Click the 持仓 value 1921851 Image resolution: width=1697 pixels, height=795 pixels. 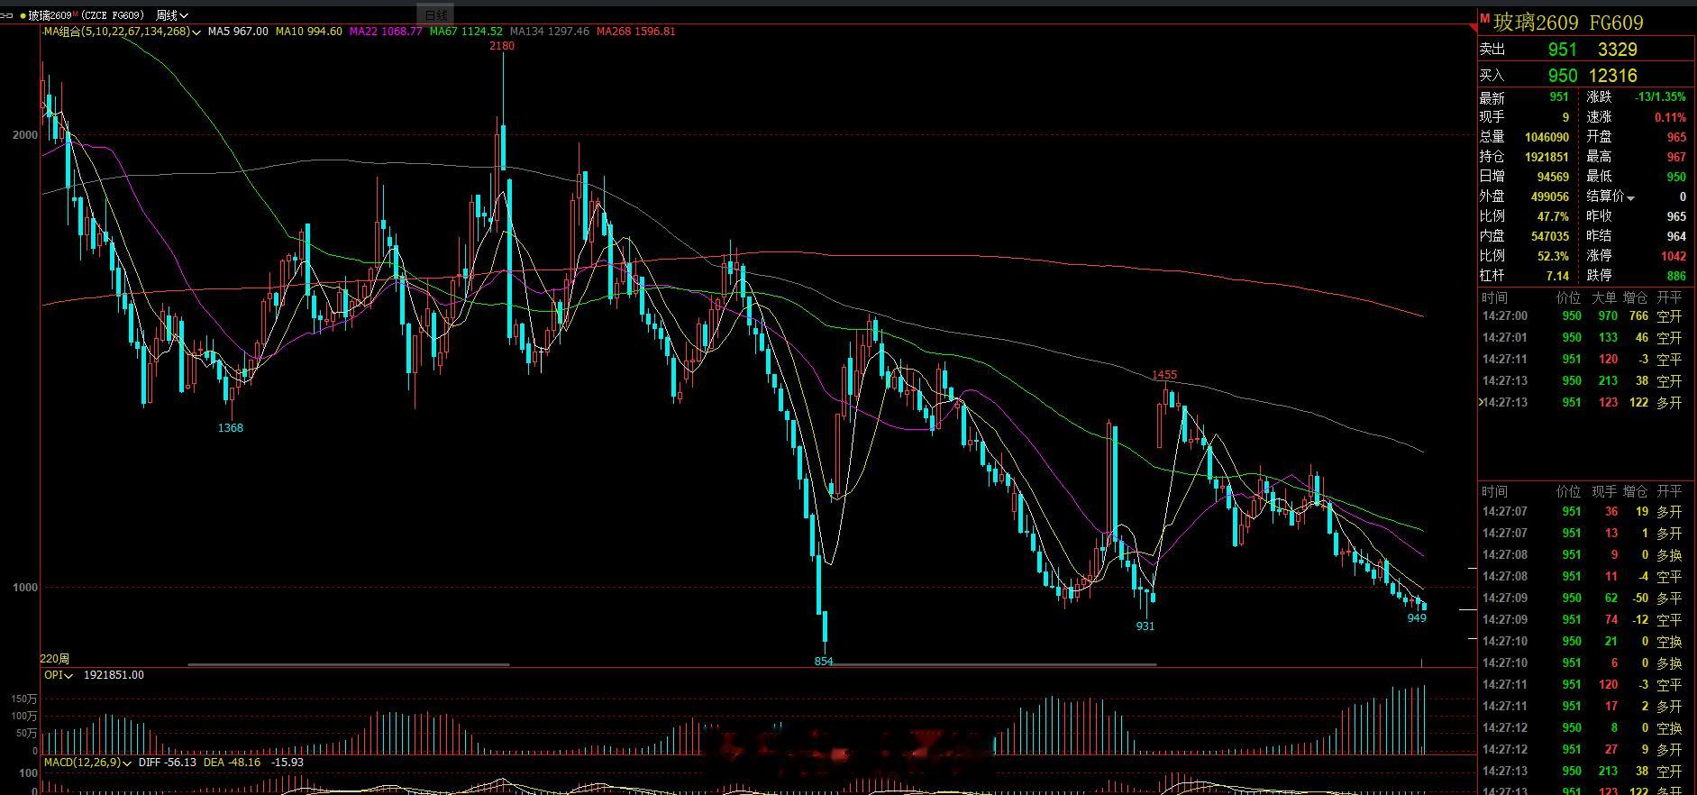[1546, 157]
